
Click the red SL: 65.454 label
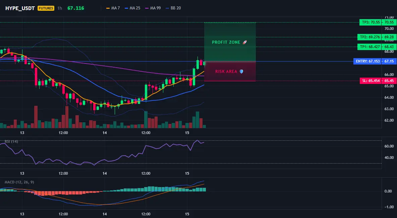(371, 81)
